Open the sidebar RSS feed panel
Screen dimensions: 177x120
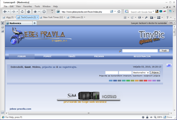click(x=3, y=31)
